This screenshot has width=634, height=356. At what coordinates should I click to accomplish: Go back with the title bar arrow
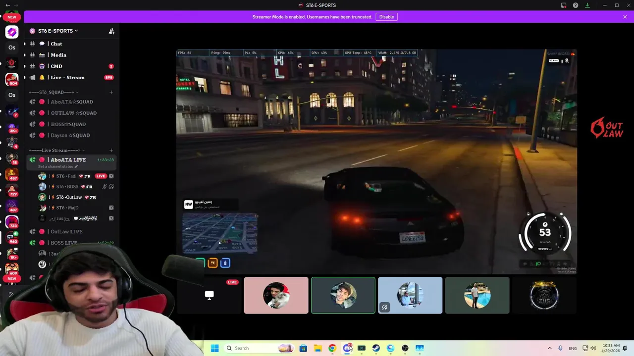tap(7, 5)
